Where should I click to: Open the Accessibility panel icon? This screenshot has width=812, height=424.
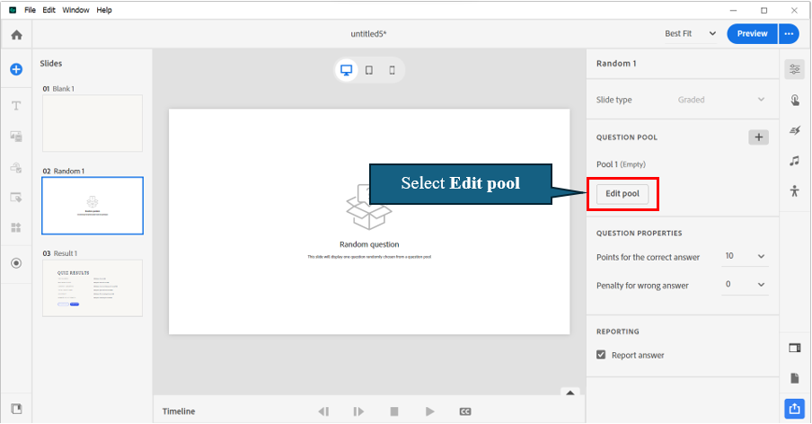[794, 190]
